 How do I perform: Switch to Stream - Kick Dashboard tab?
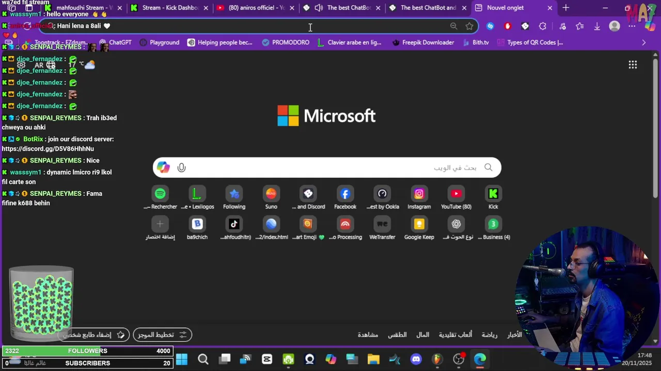pyautogui.click(x=169, y=8)
